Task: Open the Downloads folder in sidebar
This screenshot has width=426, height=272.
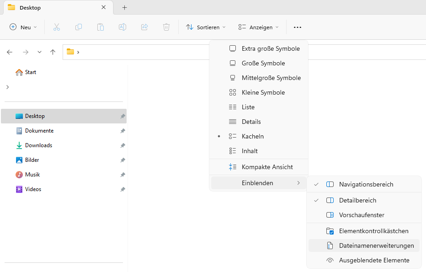Action: 38,145
